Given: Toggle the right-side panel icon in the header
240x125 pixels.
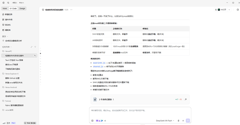Looking at the screenshot, I should click(238, 10).
